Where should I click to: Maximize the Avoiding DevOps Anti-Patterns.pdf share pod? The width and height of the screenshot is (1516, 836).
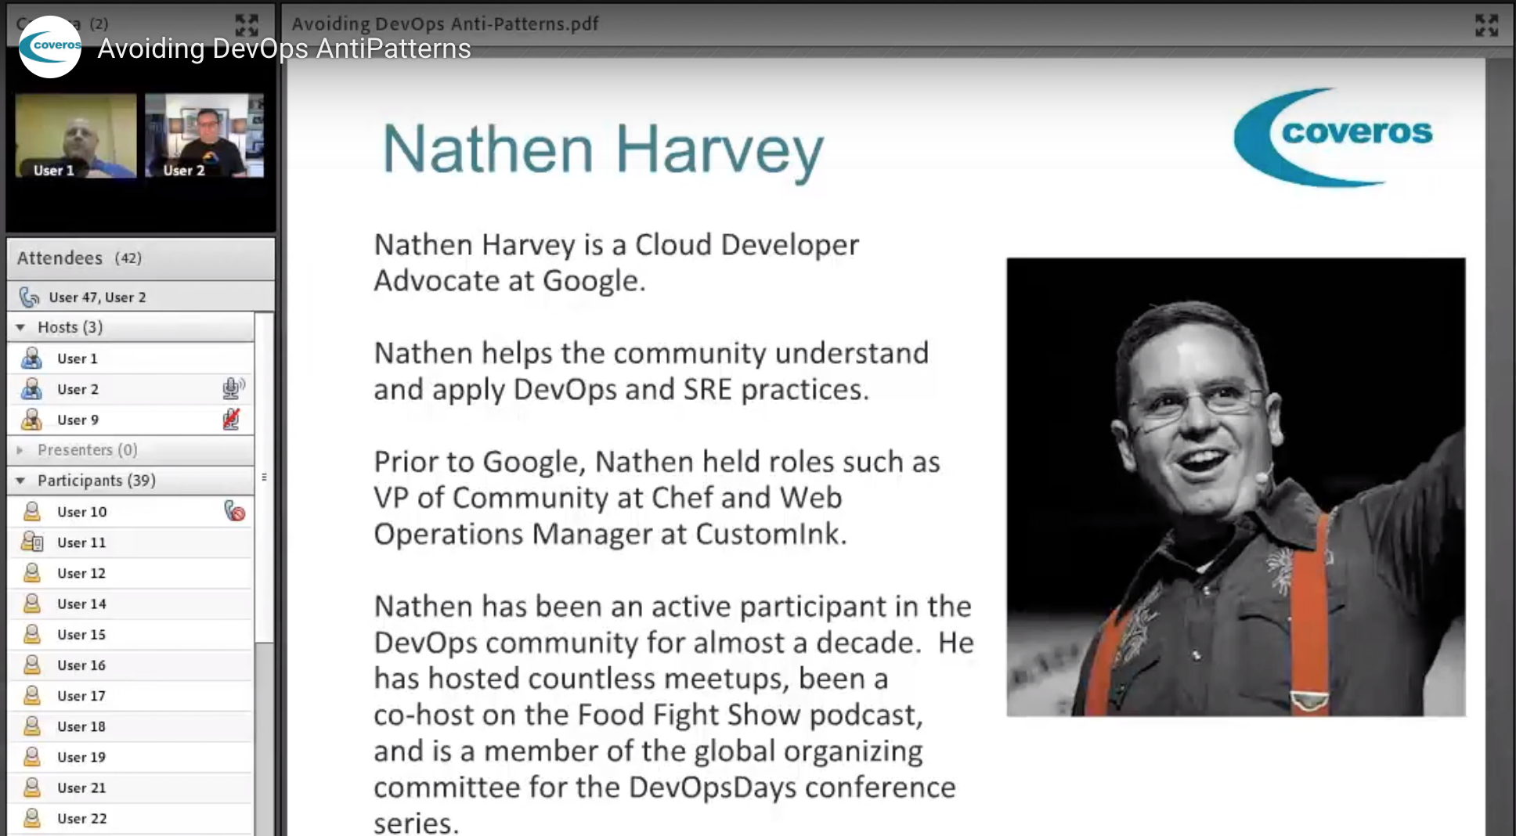(x=1486, y=25)
